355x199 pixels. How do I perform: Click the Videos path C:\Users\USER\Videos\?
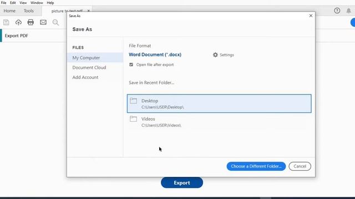click(x=161, y=125)
